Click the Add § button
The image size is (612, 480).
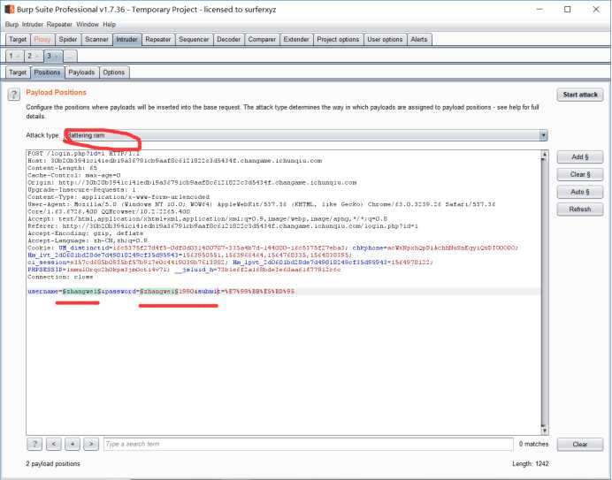[x=580, y=156]
